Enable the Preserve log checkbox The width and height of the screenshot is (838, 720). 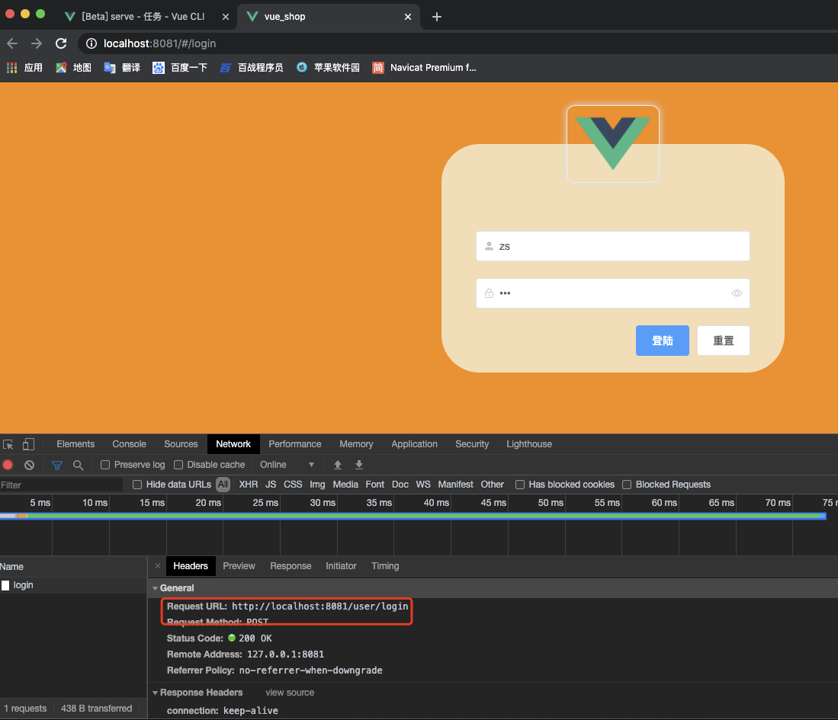(x=105, y=465)
